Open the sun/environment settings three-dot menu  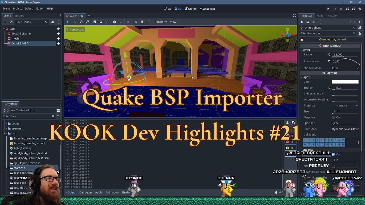coord(148,22)
